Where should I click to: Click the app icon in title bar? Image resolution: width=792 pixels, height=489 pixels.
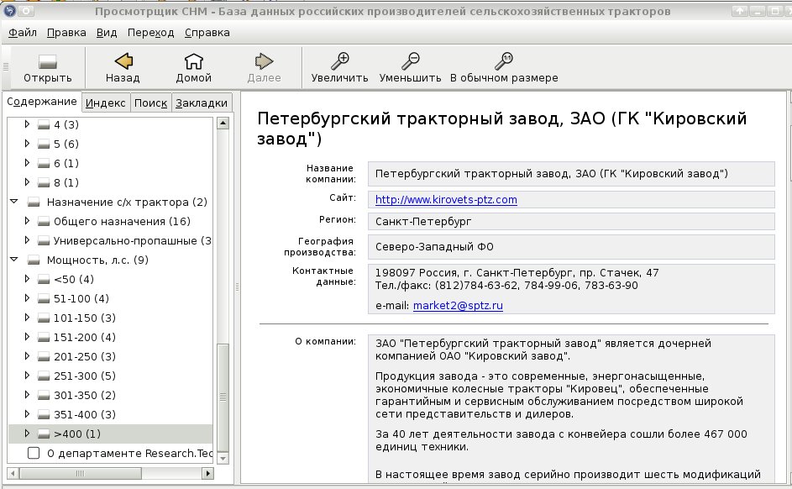9,11
